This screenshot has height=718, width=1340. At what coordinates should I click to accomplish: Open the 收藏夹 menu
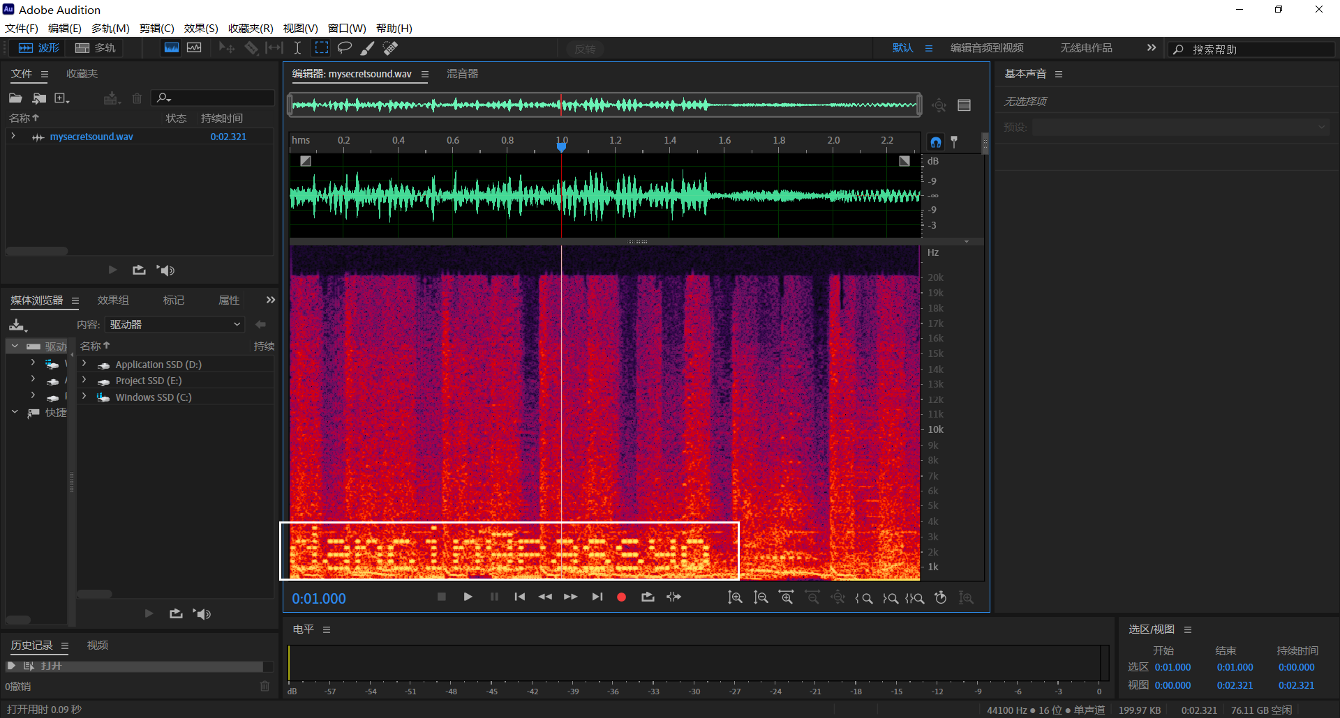(251, 28)
